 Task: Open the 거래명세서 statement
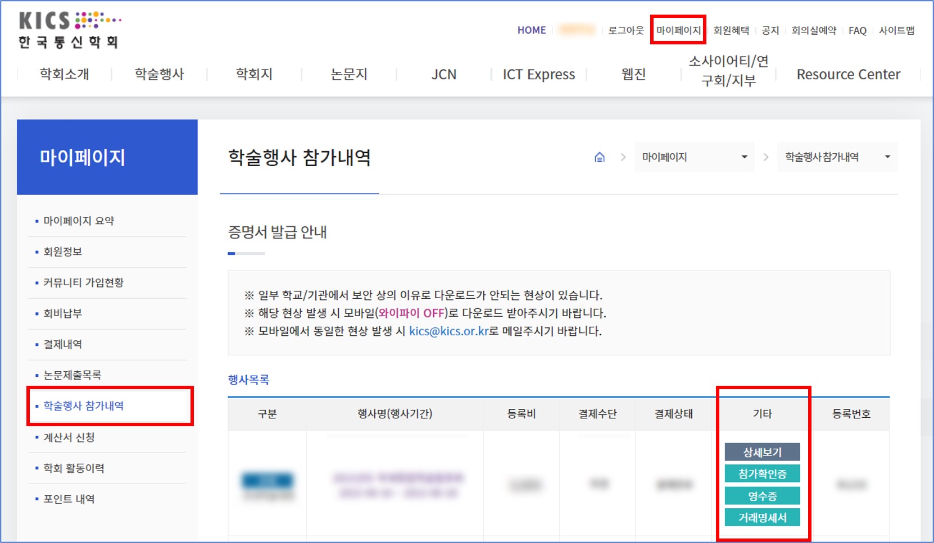[x=762, y=518]
